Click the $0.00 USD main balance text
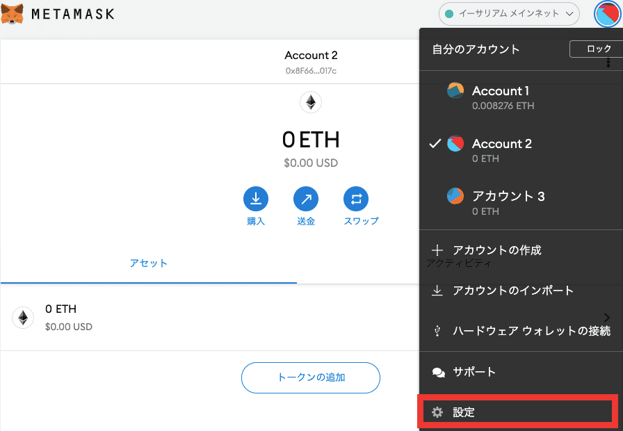Image resolution: width=623 pixels, height=431 pixels. pos(311,163)
